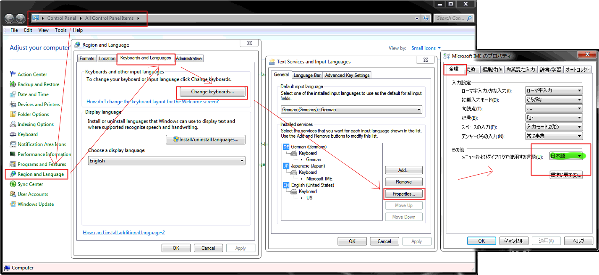Image resolution: width=599 pixels, height=275 pixels.
Task: Click the Region and Language title icon
Action: click(77, 45)
